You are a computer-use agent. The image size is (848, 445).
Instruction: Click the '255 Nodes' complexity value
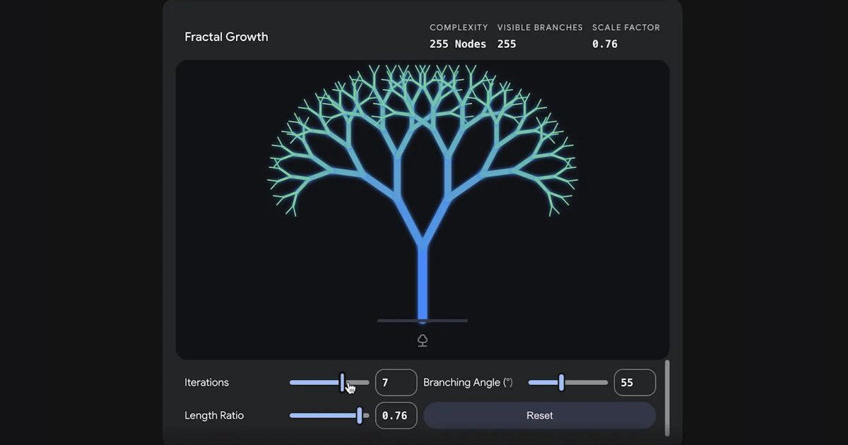pos(458,44)
